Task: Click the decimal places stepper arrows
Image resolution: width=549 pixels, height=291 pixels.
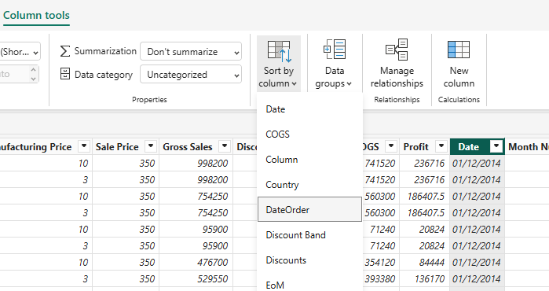Action: (33, 74)
